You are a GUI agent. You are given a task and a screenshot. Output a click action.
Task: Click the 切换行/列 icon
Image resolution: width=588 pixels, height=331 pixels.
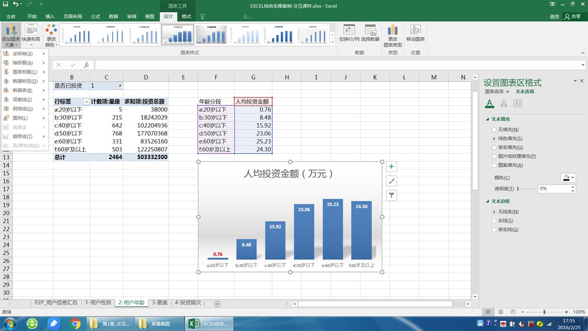(x=349, y=33)
